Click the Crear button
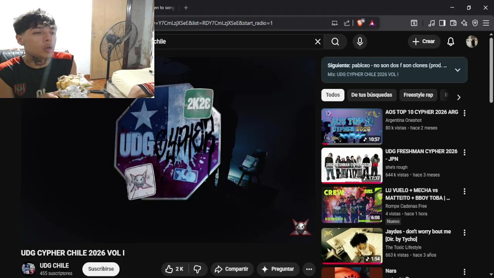The height and width of the screenshot is (278, 494). [x=424, y=42]
